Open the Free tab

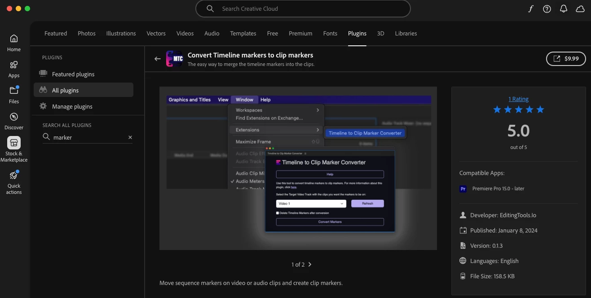point(273,33)
